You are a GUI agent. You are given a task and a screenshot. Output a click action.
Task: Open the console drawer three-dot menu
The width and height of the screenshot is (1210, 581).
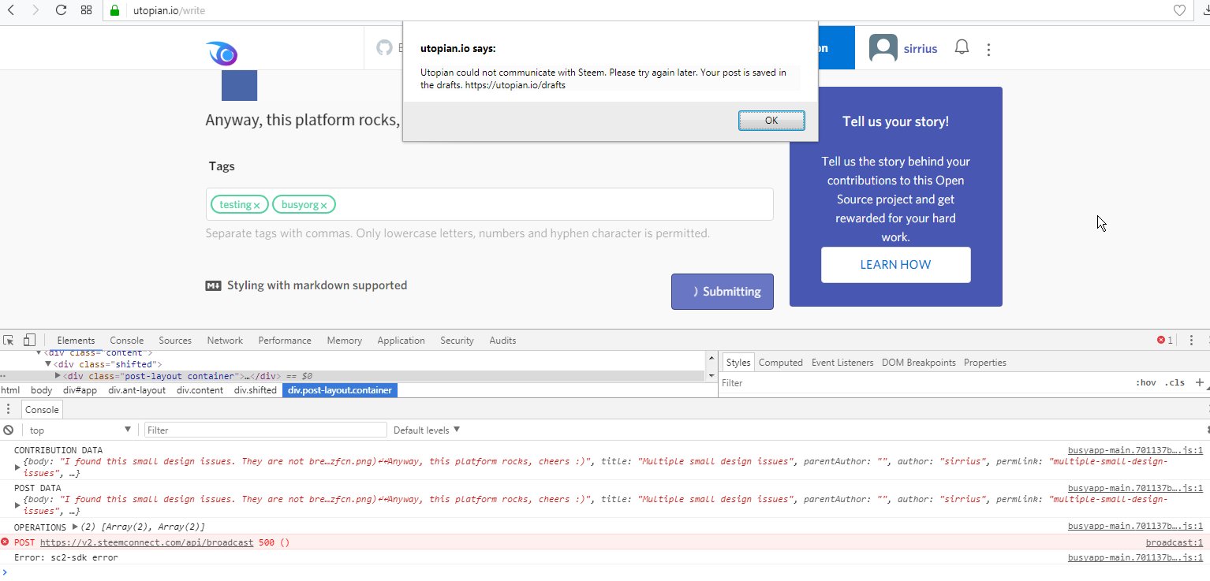8,408
